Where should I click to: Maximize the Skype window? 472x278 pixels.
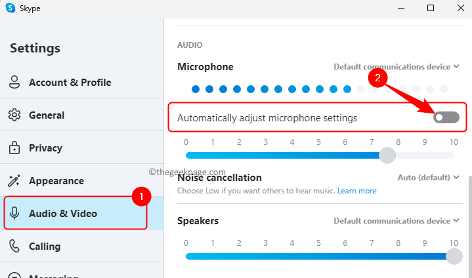pyautogui.click(x=431, y=9)
